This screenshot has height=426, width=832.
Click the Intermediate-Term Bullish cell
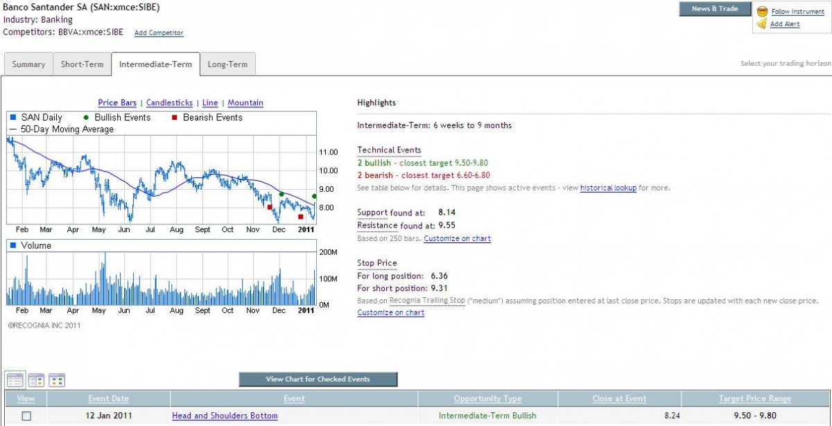point(487,416)
